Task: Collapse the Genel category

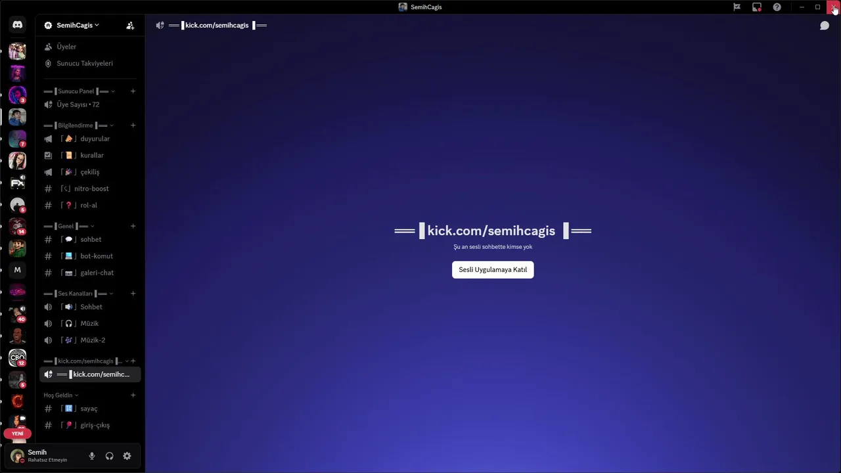Action: [x=69, y=226]
